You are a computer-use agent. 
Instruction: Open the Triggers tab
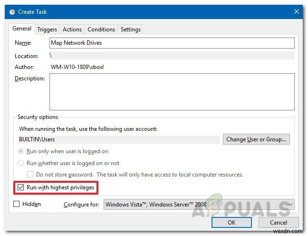click(x=47, y=29)
